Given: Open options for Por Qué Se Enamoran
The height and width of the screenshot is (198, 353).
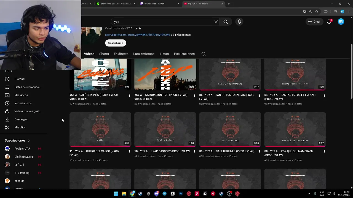Looking at the screenshot, I should pos(324,152).
